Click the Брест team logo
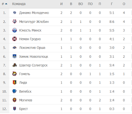132x114 pixels. click(x=15, y=109)
